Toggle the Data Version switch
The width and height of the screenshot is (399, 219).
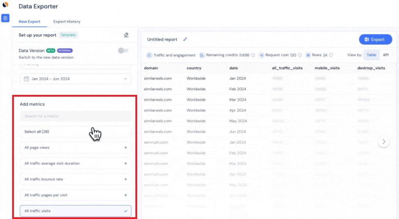[123, 51]
